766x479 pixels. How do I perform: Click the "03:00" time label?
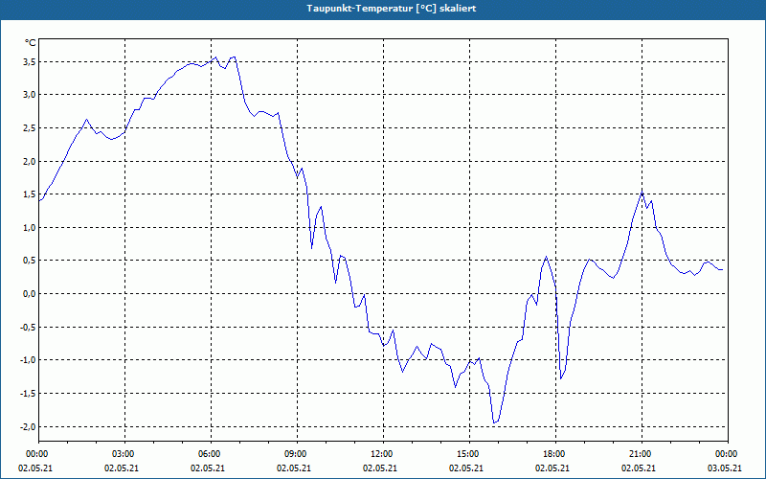pyautogui.click(x=124, y=454)
